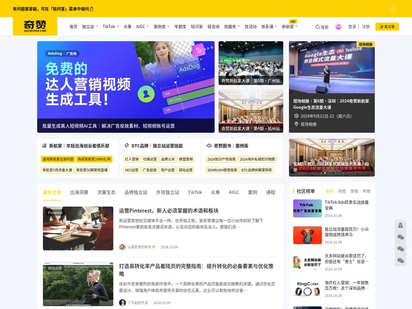Open the 轻咨询 menu item
Image resolution: width=412 pixels, height=309 pixels.
[x=213, y=26]
